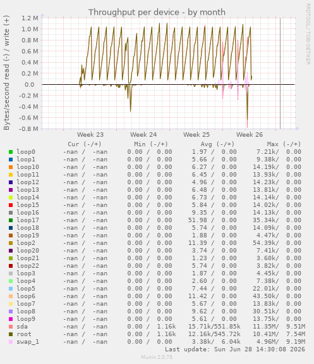
Task: Click the 'loop10' legend label
Action: pos(28,167)
